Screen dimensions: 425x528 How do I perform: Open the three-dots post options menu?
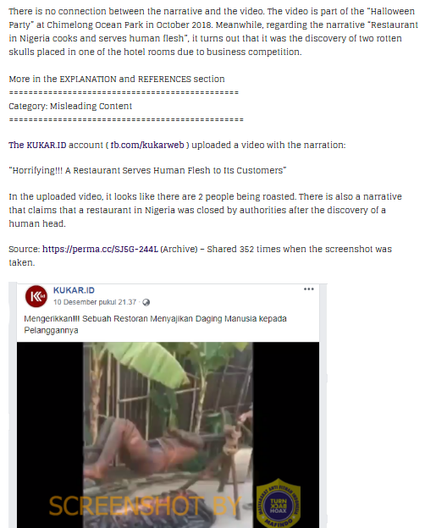(309, 289)
